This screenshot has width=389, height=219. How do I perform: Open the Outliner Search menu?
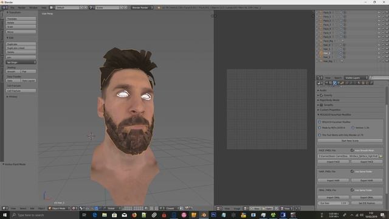pyautogui.click(x=338, y=78)
